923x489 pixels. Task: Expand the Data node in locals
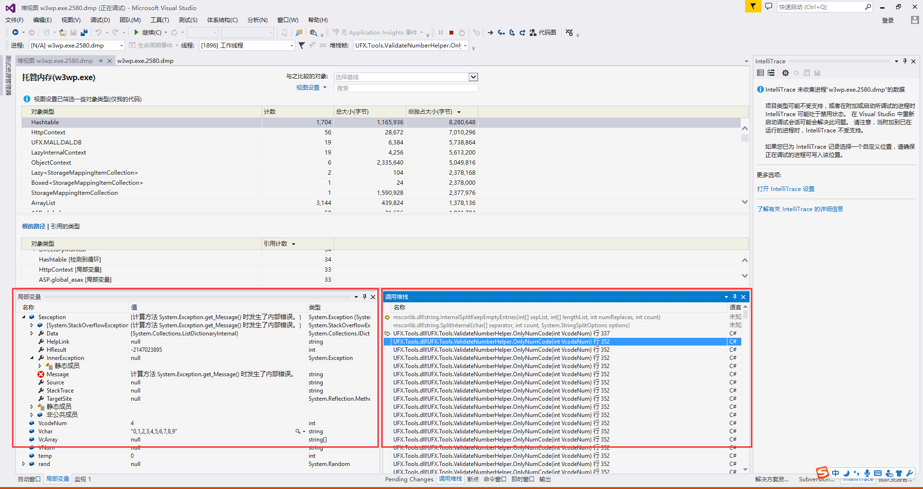point(32,334)
